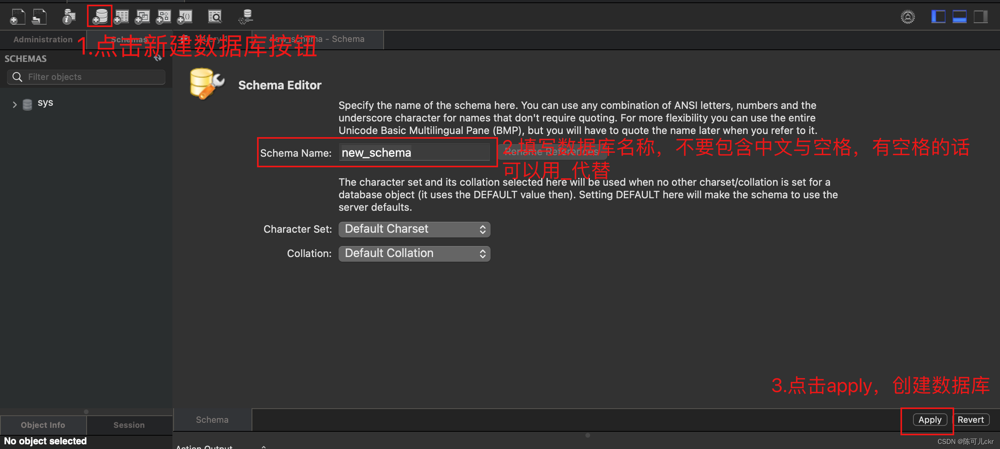Click create new table icon
Image resolution: width=1000 pixels, height=449 pixels.
coord(121,17)
